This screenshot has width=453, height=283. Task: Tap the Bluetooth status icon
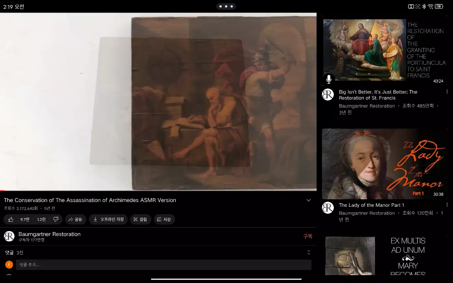click(x=424, y=6)
